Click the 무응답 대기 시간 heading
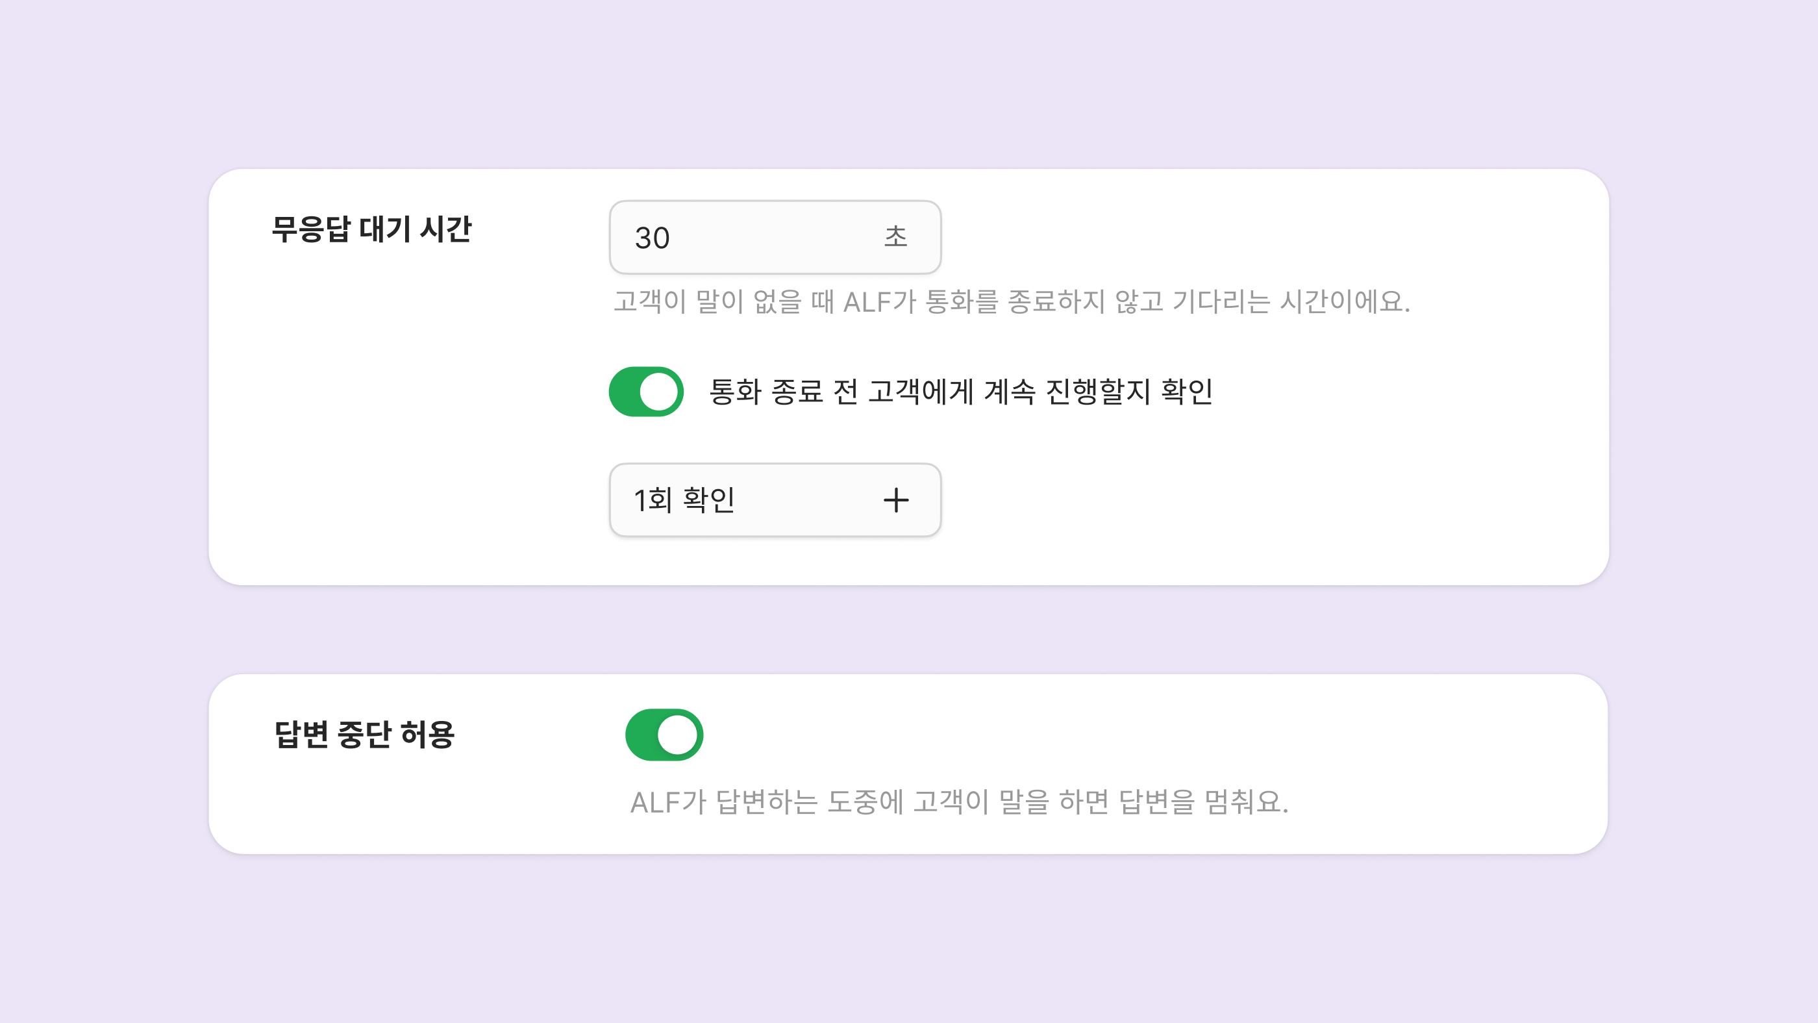This screenshot has height=1023, width=1818. coord(371,229)
